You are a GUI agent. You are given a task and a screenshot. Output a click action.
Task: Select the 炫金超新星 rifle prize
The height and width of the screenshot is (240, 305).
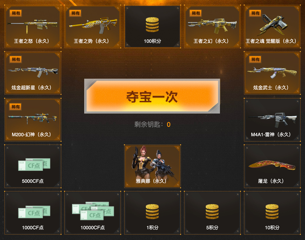(x=33, y=73)
